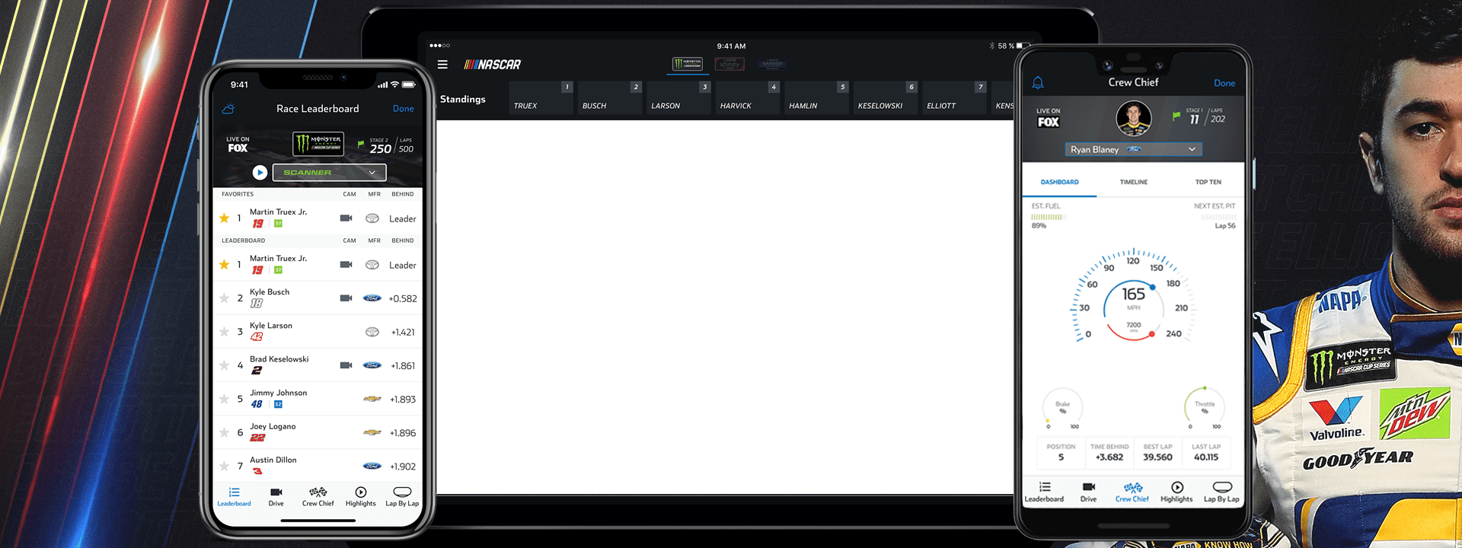
Task: Open Brad Keselowski in-car camera
Action: 346,365
